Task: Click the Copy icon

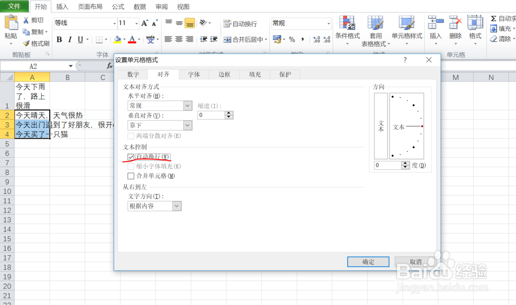Action: tap(26, 32)
